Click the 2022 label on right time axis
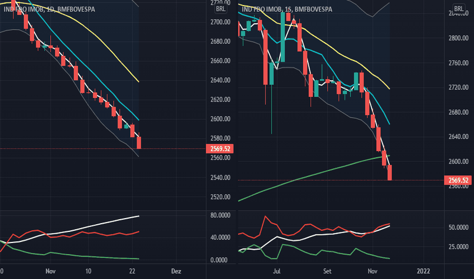This screenshot has height=279, width=474. pyautogui.click(x=423, y=271)
